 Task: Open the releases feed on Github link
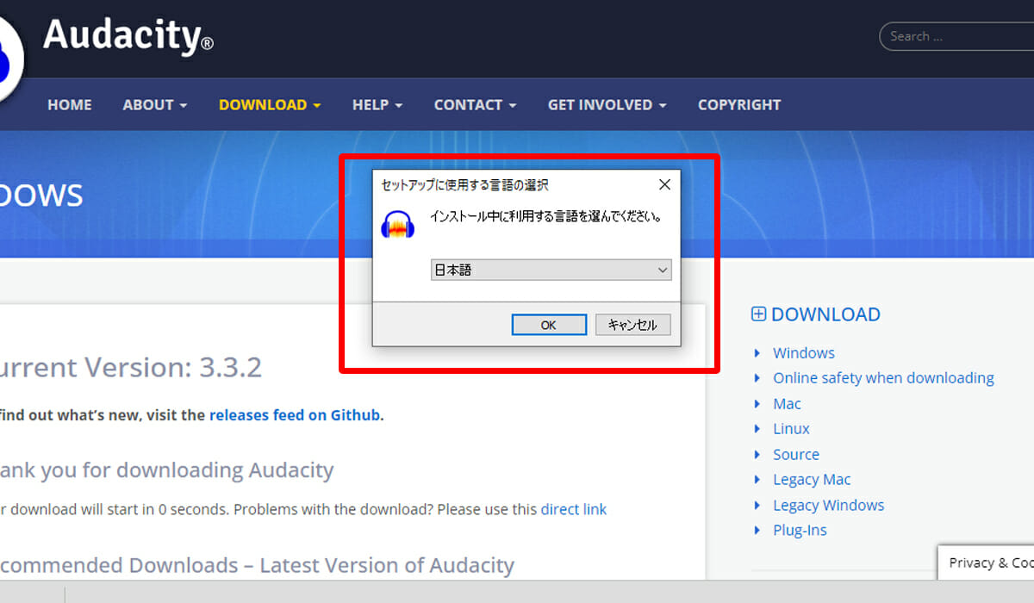tap(295, 415)
